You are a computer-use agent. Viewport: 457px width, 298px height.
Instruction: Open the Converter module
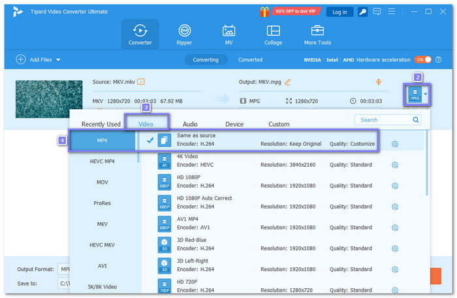tap(140, 35)
